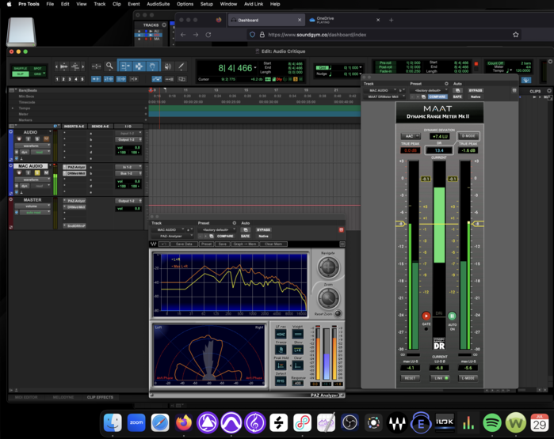This screenshot has height=439, width=554.
Task: Click Bypass in PAZ Analyzer window
Action: (263, 229)
